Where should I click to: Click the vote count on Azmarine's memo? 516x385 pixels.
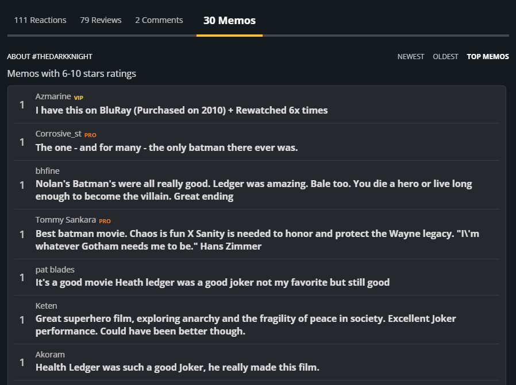click(22, 104)
